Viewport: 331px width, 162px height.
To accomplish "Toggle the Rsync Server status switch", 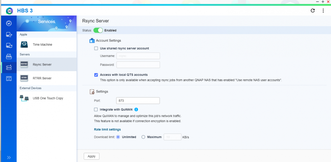I will coord(98,30).
